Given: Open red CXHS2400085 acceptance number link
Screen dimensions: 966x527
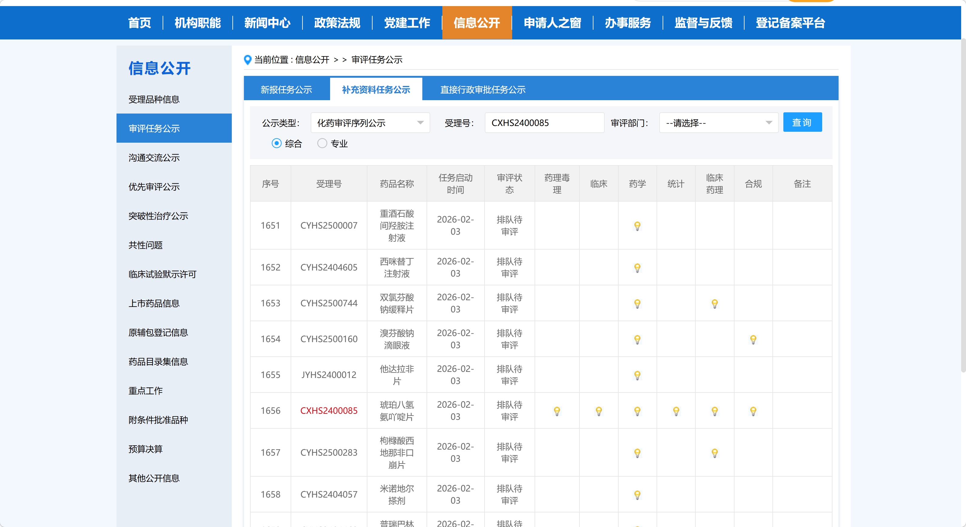Looking at the screenshot, I should pos(329,411).
